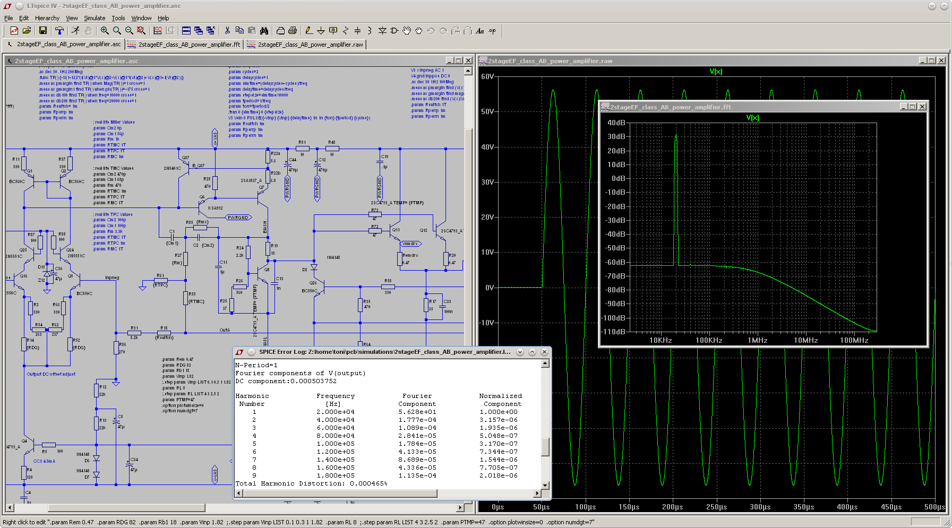Run the simulation with the running-man icon

tap(76, 31)
